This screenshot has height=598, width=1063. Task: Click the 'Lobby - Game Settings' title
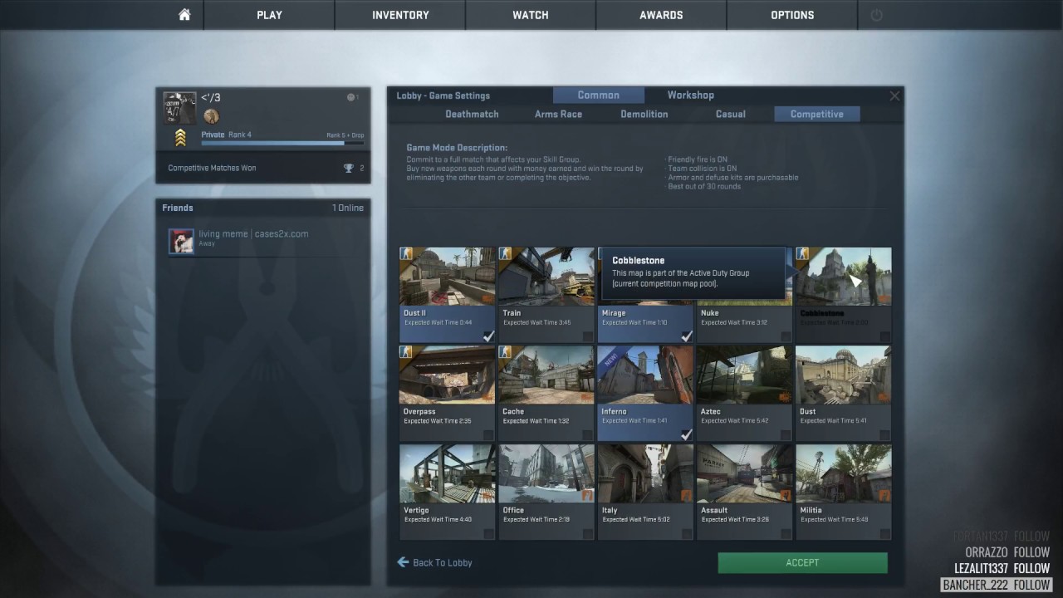click(443, 96)
